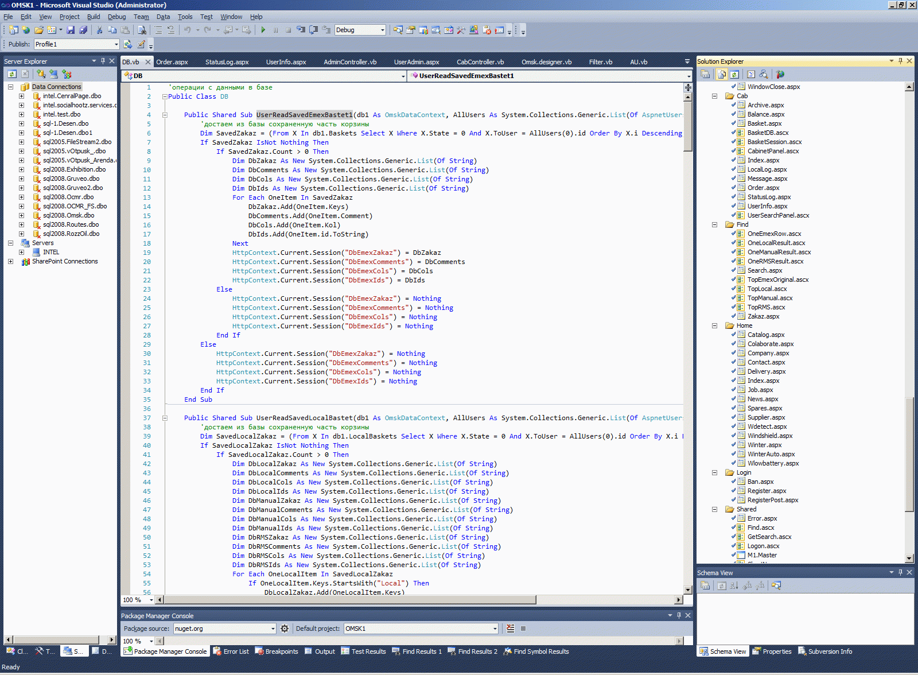Toggle Show All Files in Solution Explorer
This screenshot has width=918, height=675.
(722, 74)
